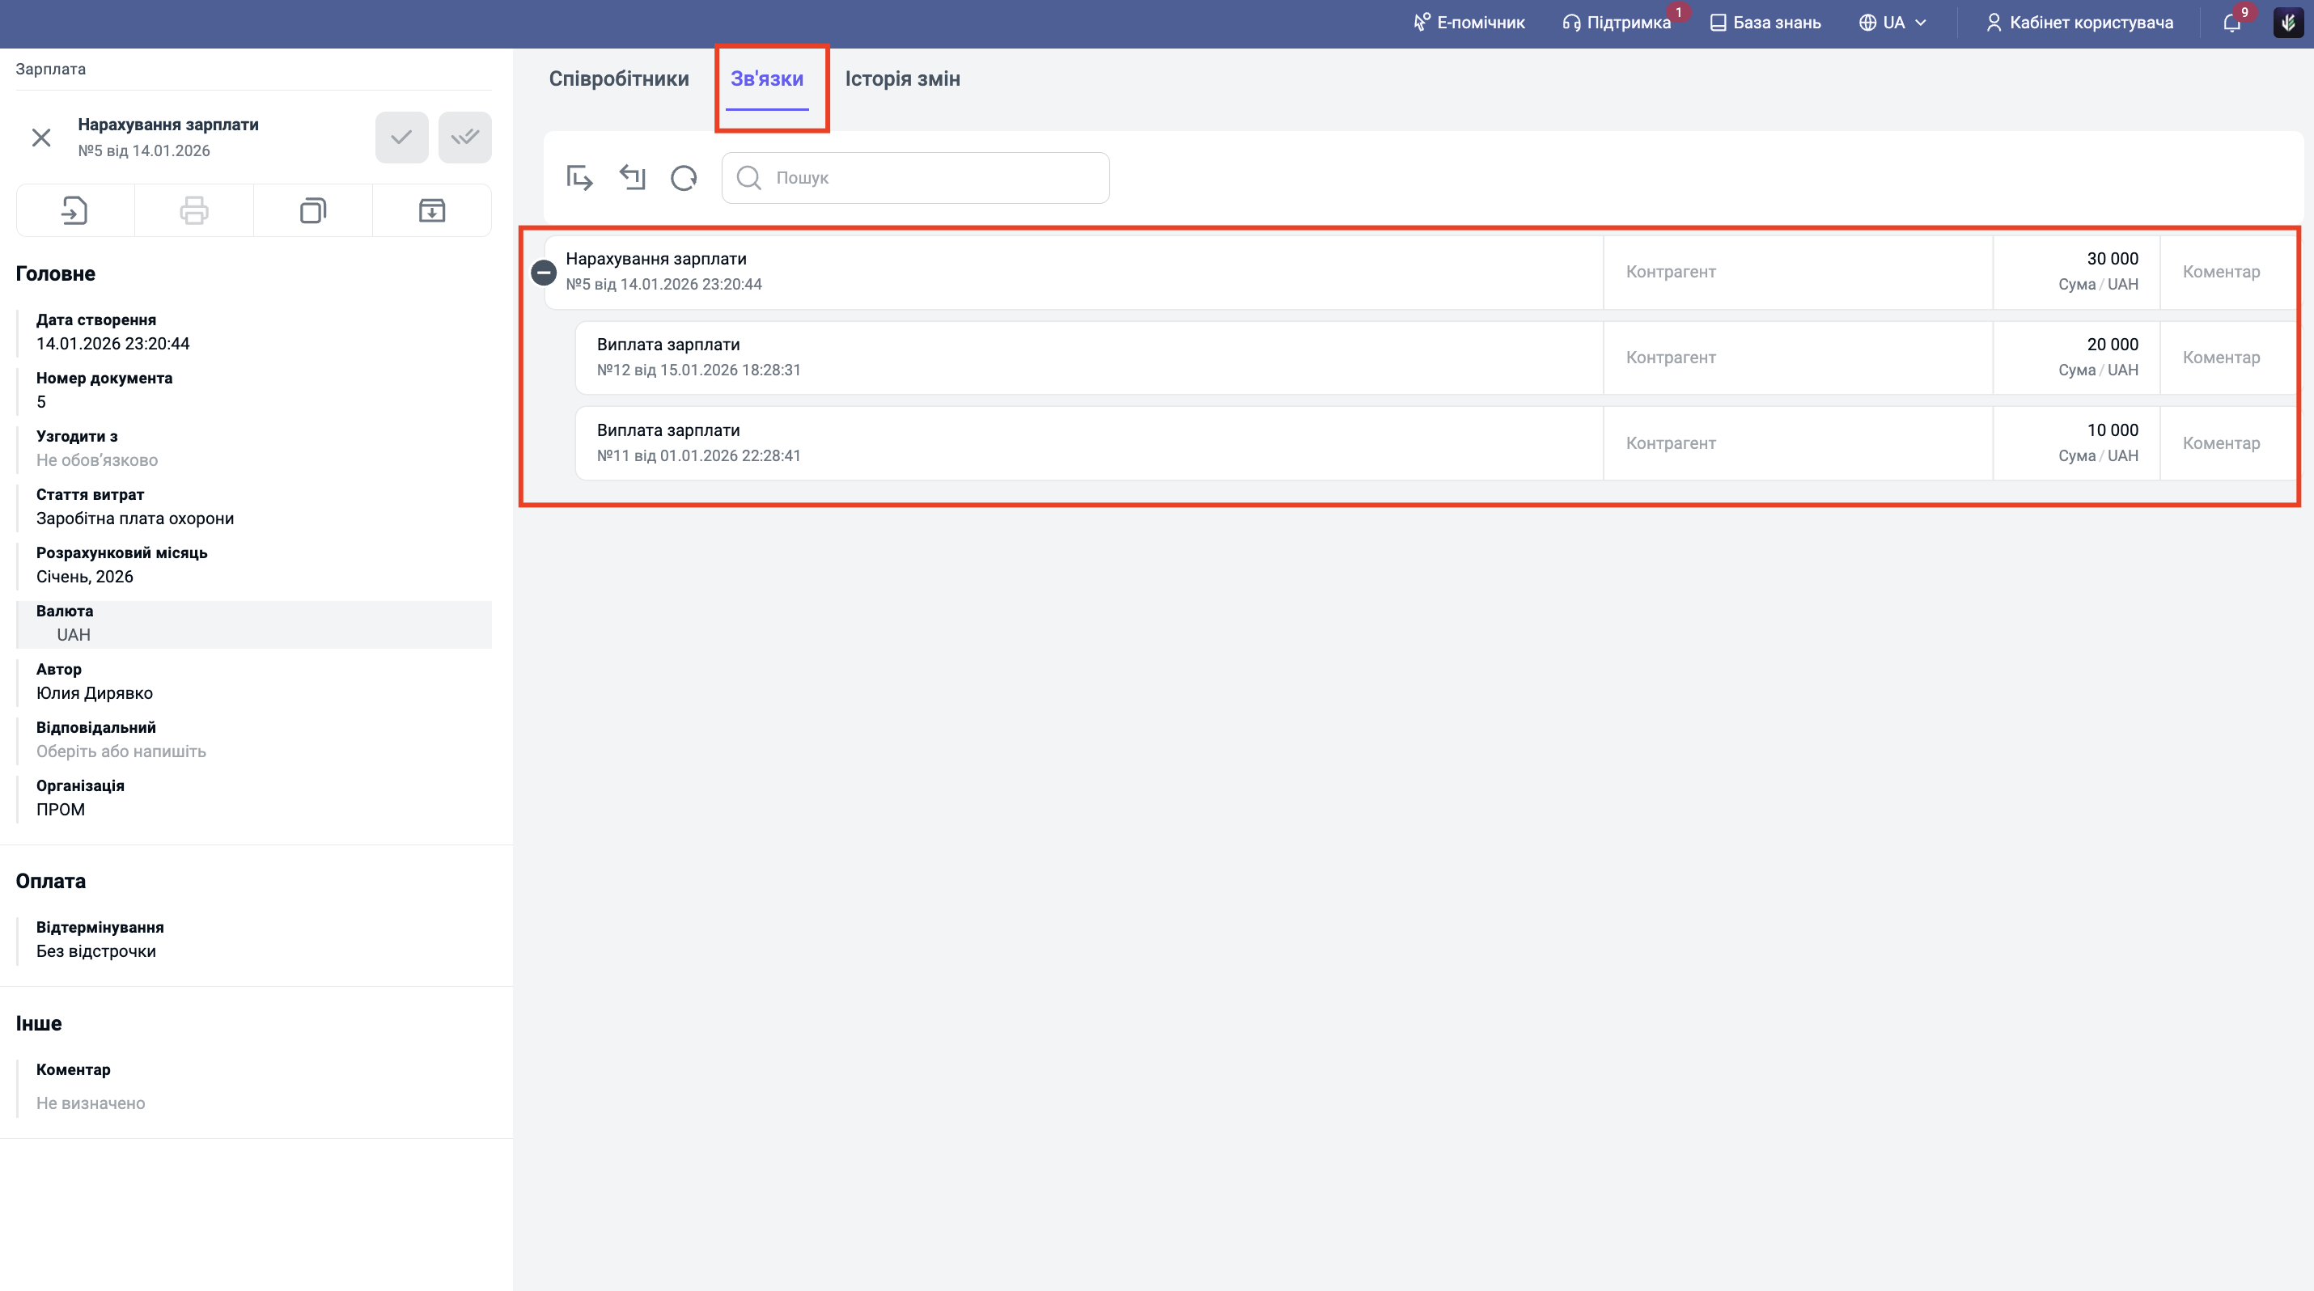This screenshot has height=1291, width=2314.
Task: Collapse the Нарахування зарплати tree row
Action: click(544, 272)
